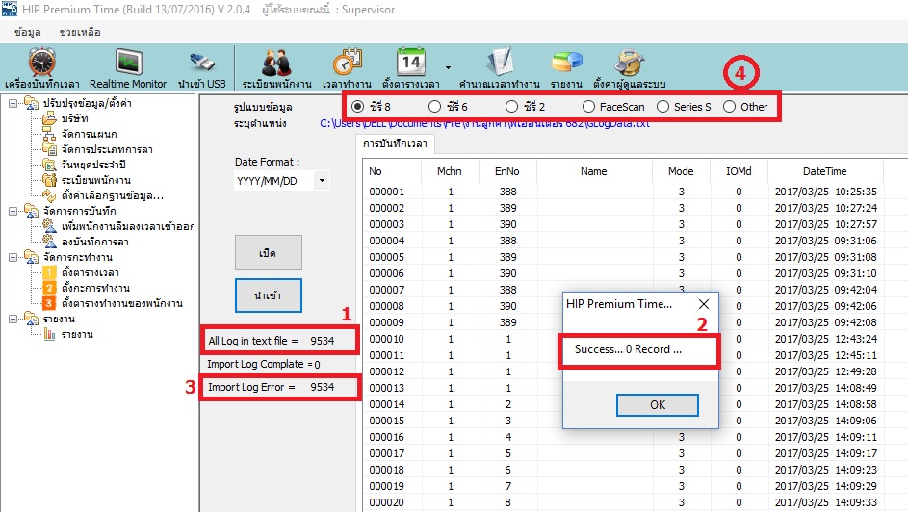This screenshot has width=908, height=512.
Task: Open the ข้อมูล menu
Action: pyautogui.click(x=28, y=32)
